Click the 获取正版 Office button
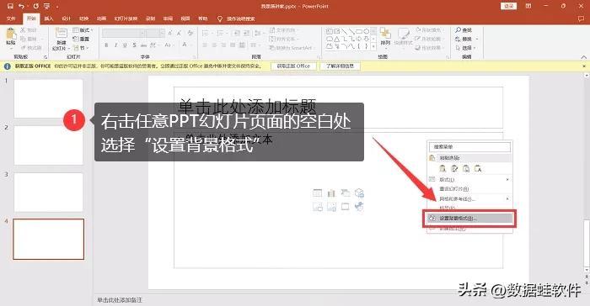590x306 pixels. pos(293,66)
